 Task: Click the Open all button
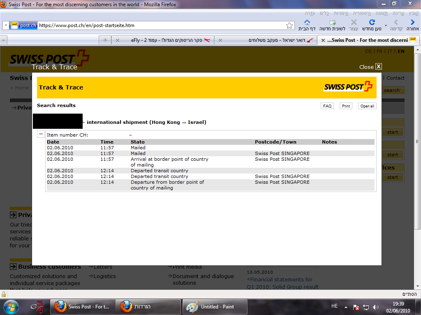(367, 106)
